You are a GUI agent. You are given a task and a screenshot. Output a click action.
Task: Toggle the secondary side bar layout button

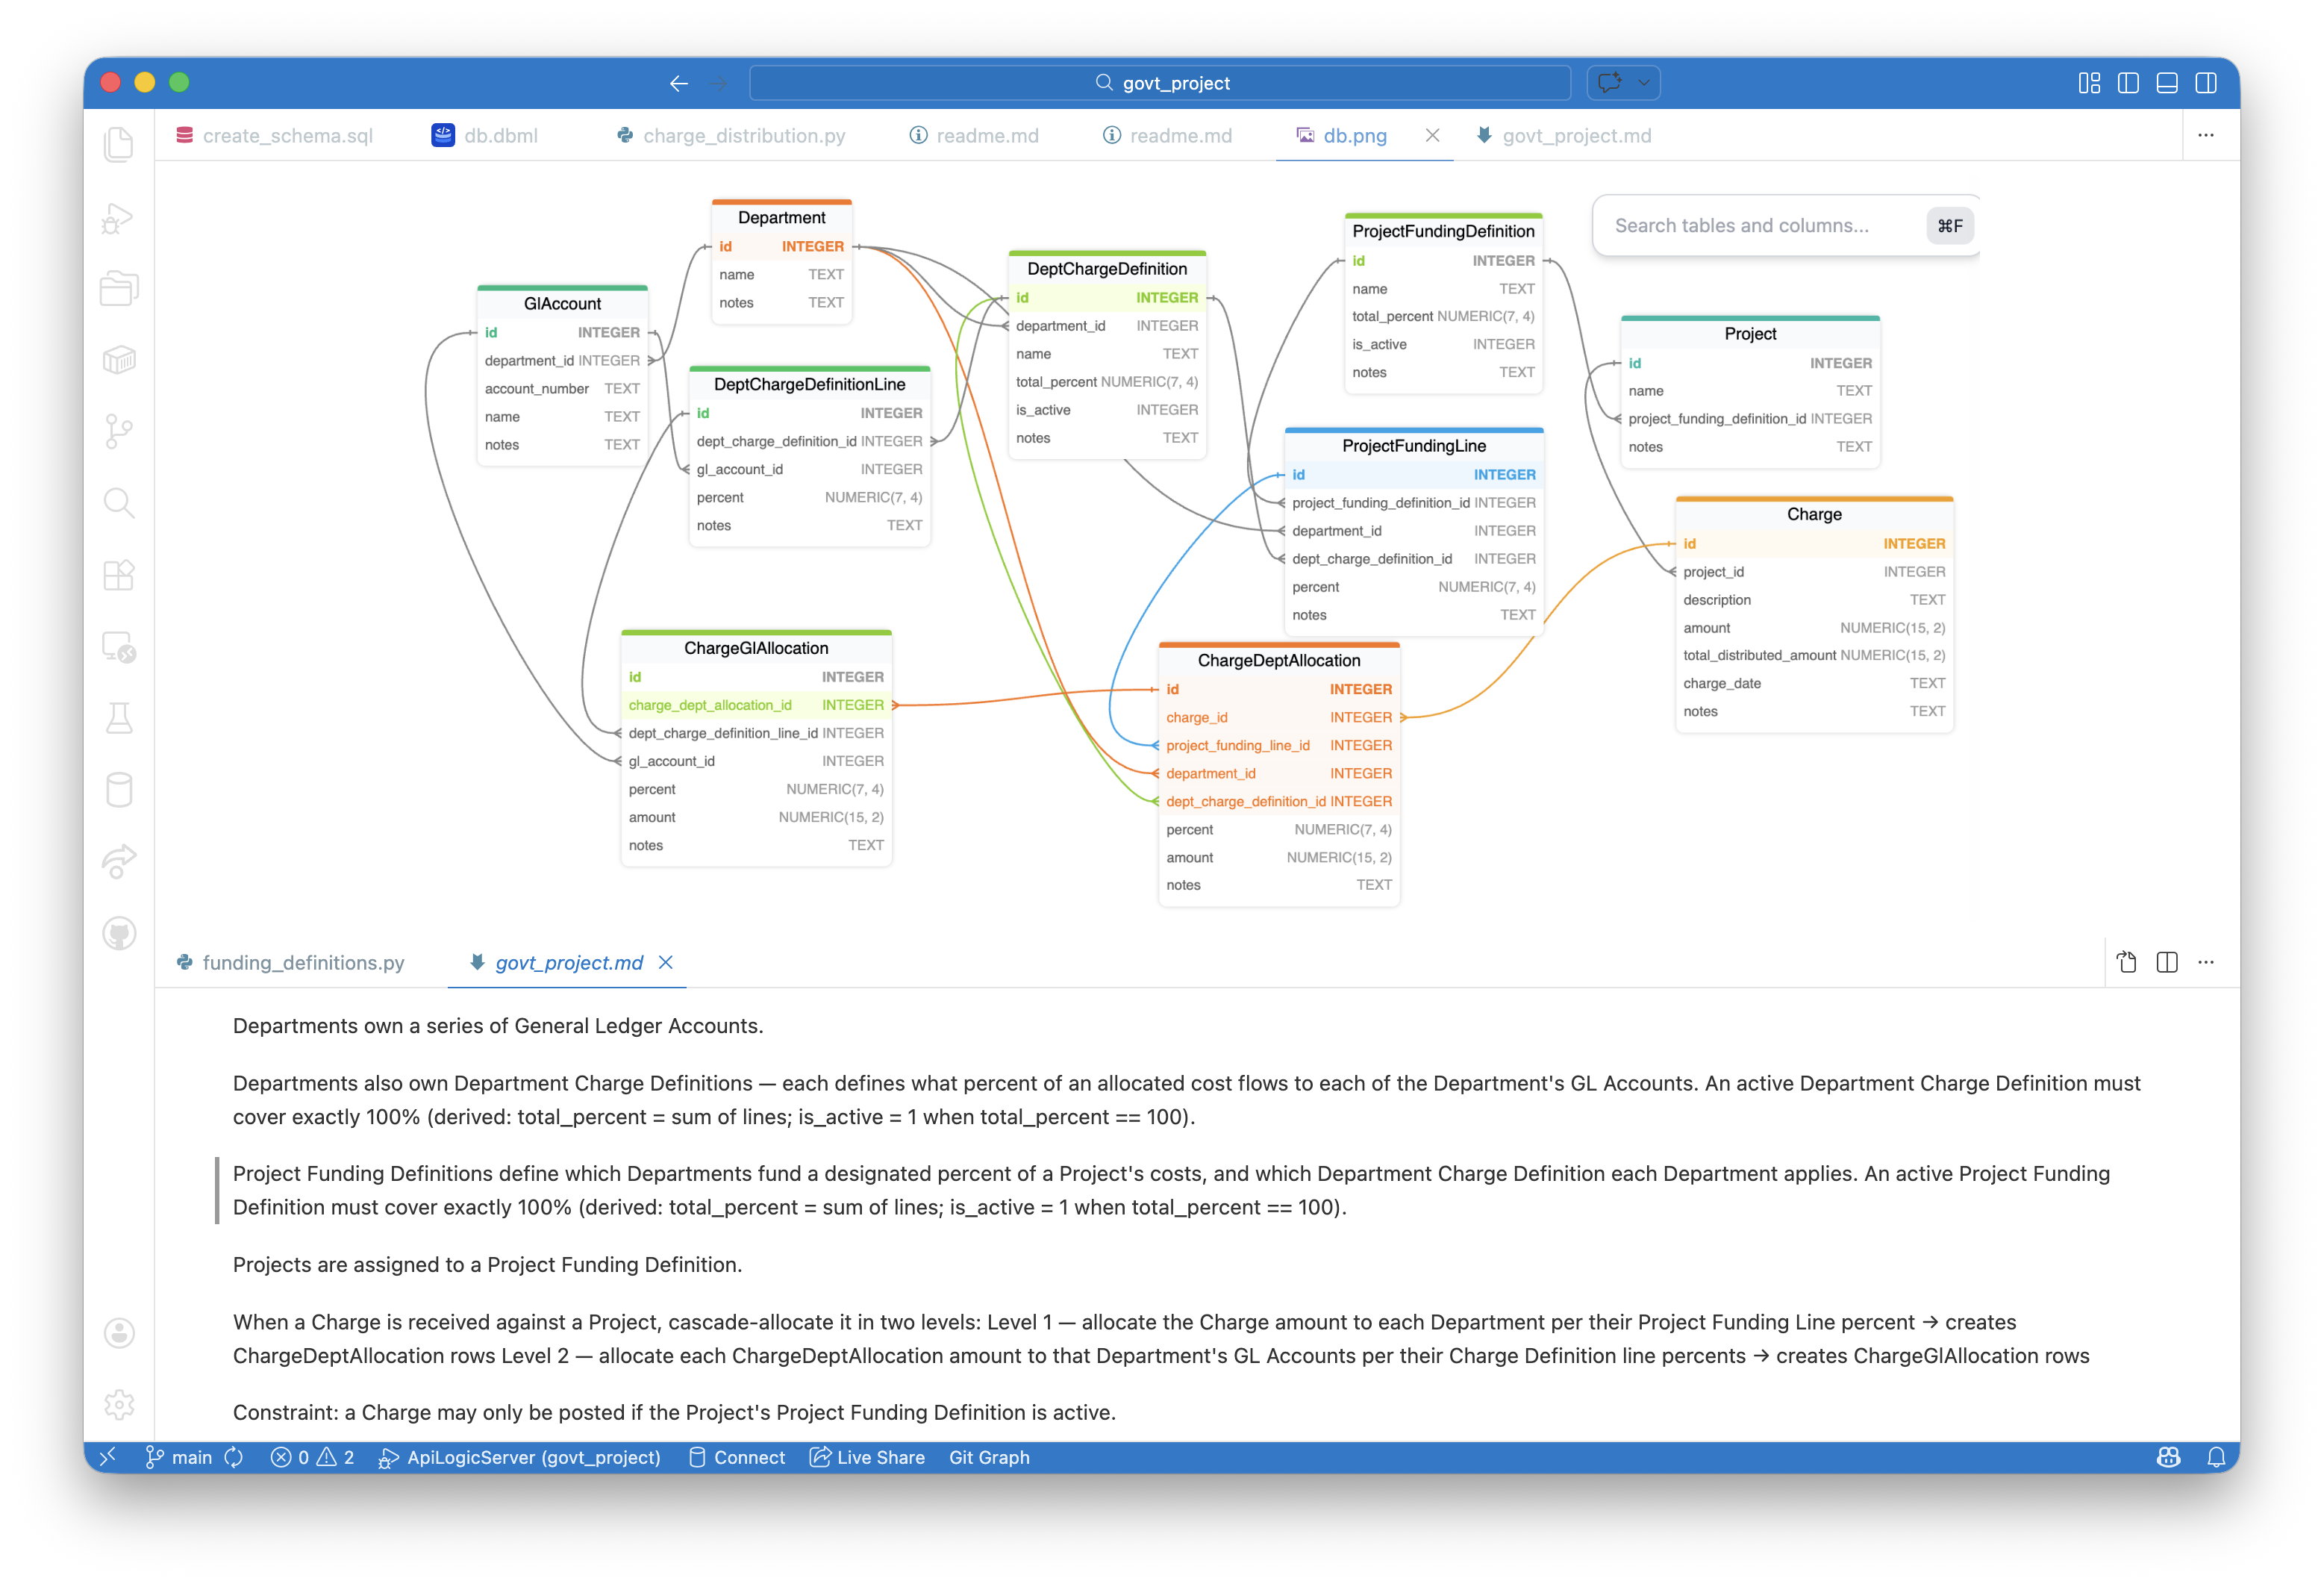click(x=2206, y=83)
